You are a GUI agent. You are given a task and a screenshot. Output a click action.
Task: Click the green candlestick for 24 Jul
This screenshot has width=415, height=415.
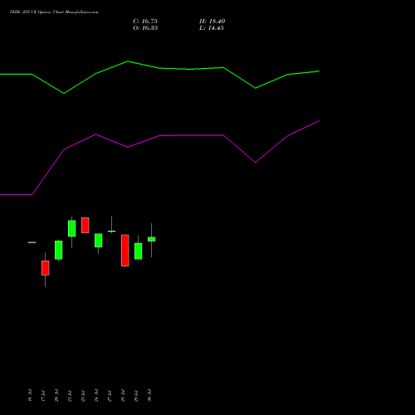(99, 241)
